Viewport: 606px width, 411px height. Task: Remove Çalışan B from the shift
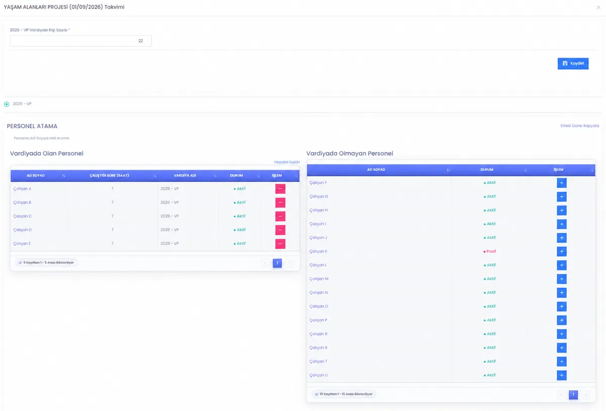pos(280,202)
